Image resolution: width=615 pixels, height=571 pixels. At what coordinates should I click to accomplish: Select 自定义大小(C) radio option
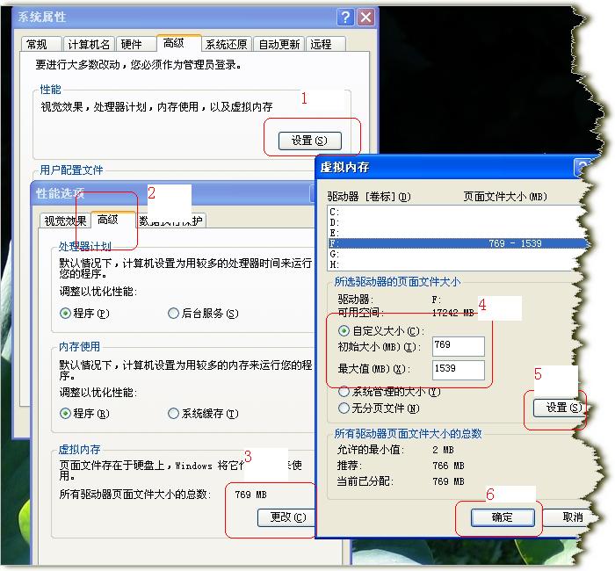pyautogui.click(x=380, y=331)
